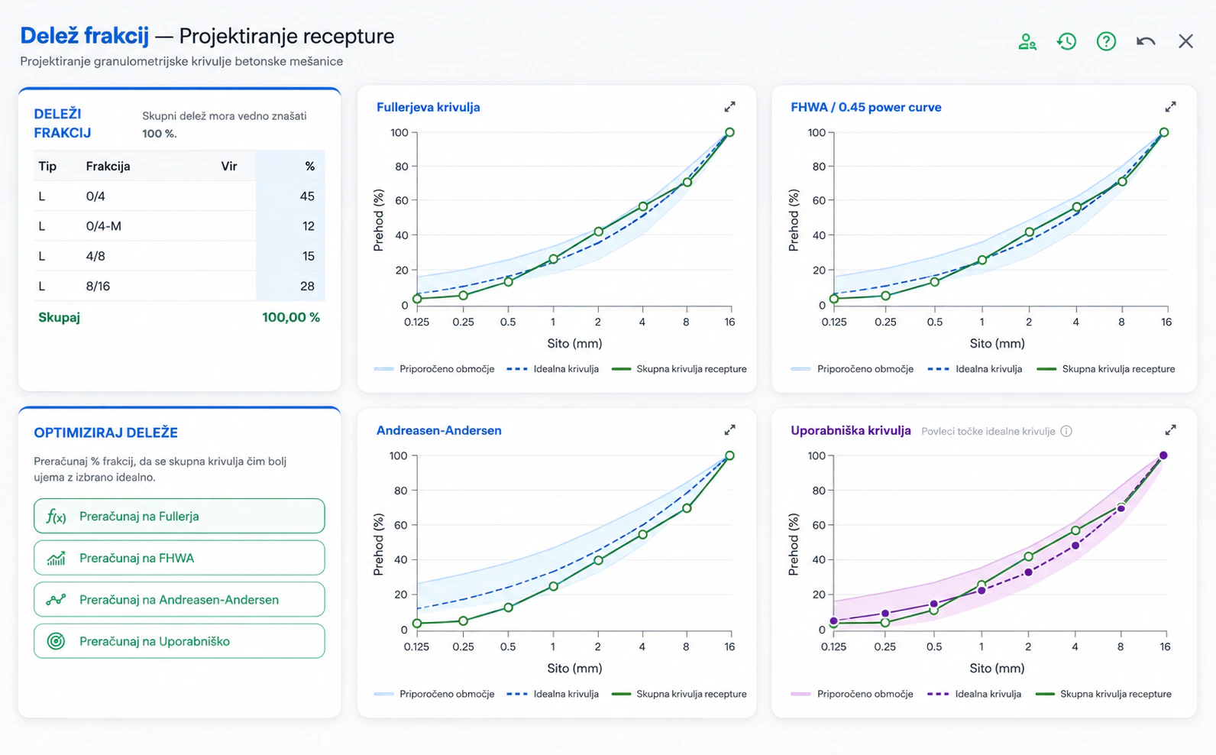The width and height of the screenshot is (1216, 755).
Task: Expand the Andreasen-Andersen chart
Action: tap(729, 430)
